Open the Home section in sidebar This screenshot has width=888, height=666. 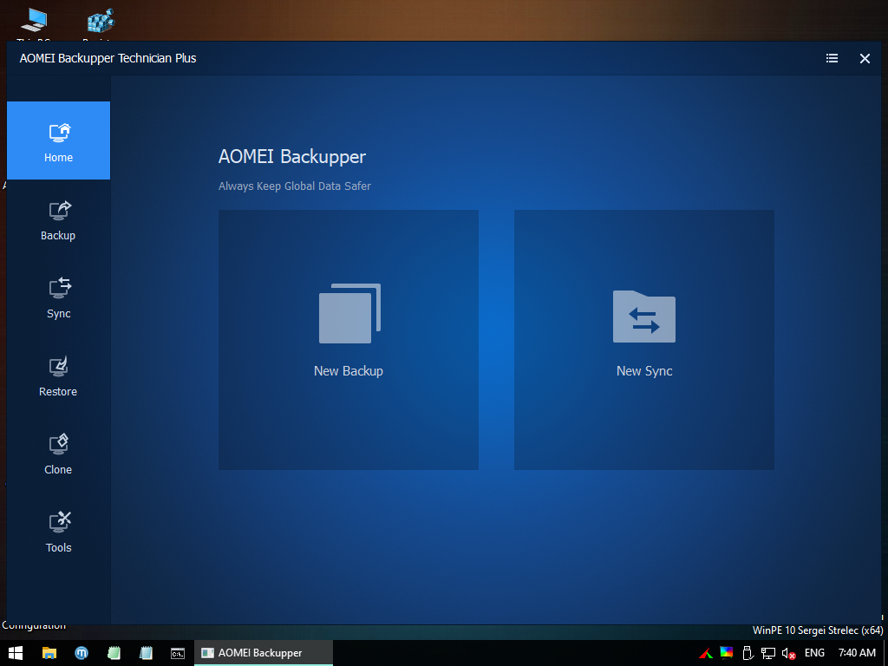(x=58, y=140)
